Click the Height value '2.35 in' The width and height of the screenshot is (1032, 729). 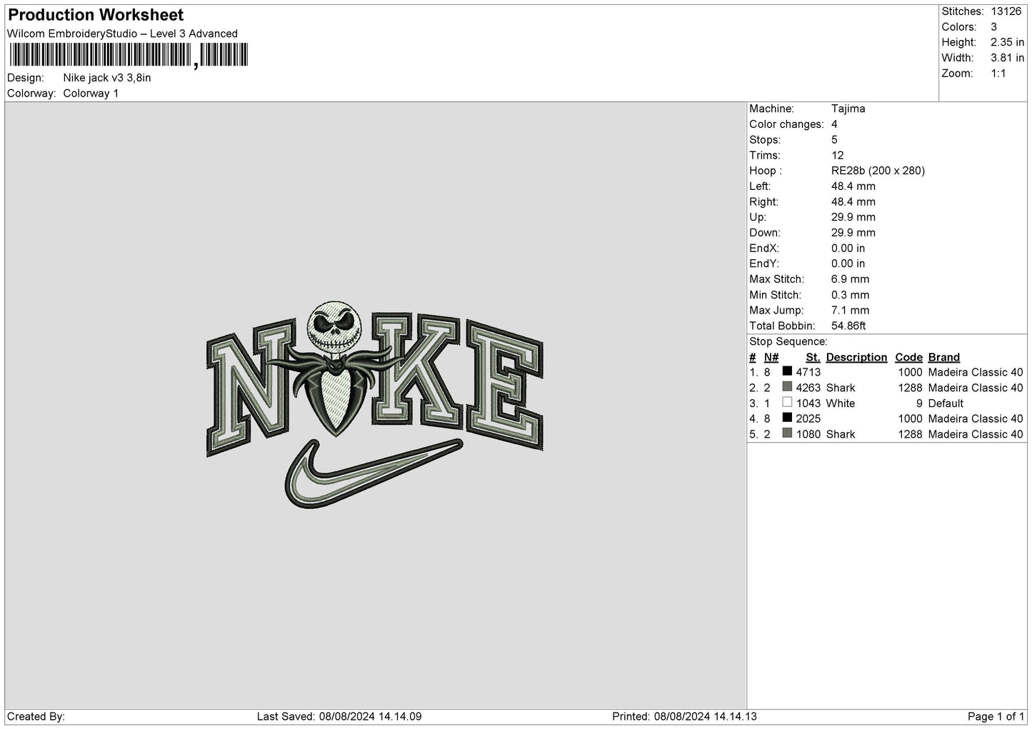pos(1007,43)
